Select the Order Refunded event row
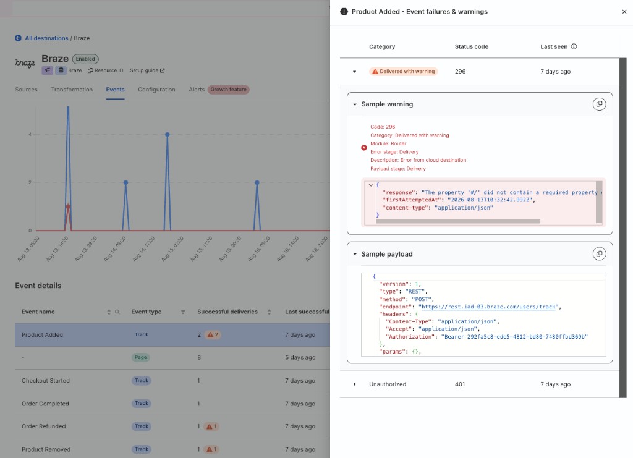This screenshot has width=633, height=458. click(x=172, y=426)
